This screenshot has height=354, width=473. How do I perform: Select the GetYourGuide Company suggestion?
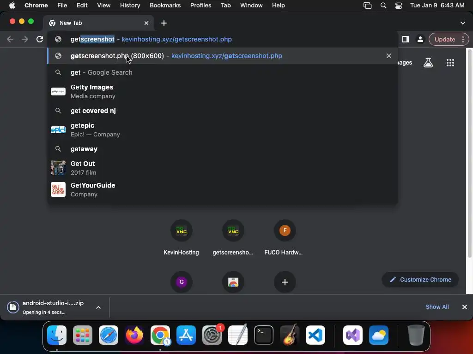pyautogui.click(x=223, y=189)
